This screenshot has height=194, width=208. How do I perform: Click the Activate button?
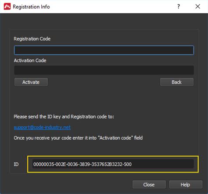(x=31, y=82)
